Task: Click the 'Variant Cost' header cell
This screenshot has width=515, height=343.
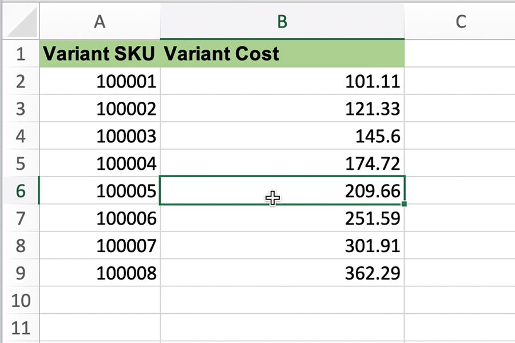Action: click(x=282, y=54)
